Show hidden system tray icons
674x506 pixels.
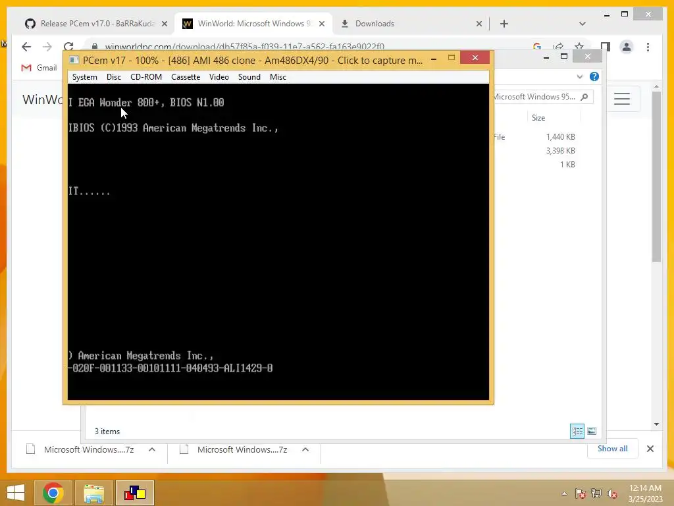coord(564,493)
